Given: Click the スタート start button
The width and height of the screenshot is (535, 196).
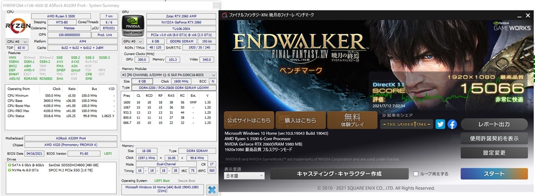Looking at the screenshot, I should (494, 174).
